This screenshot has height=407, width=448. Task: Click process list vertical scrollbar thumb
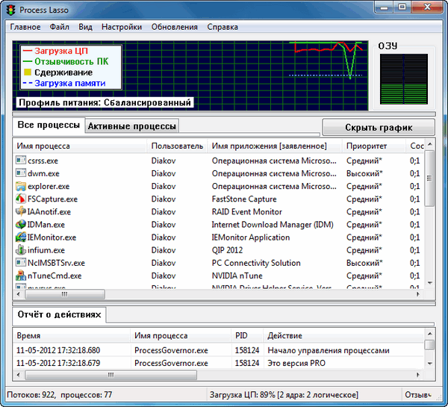pyautogui.click(x=429, y=178)
